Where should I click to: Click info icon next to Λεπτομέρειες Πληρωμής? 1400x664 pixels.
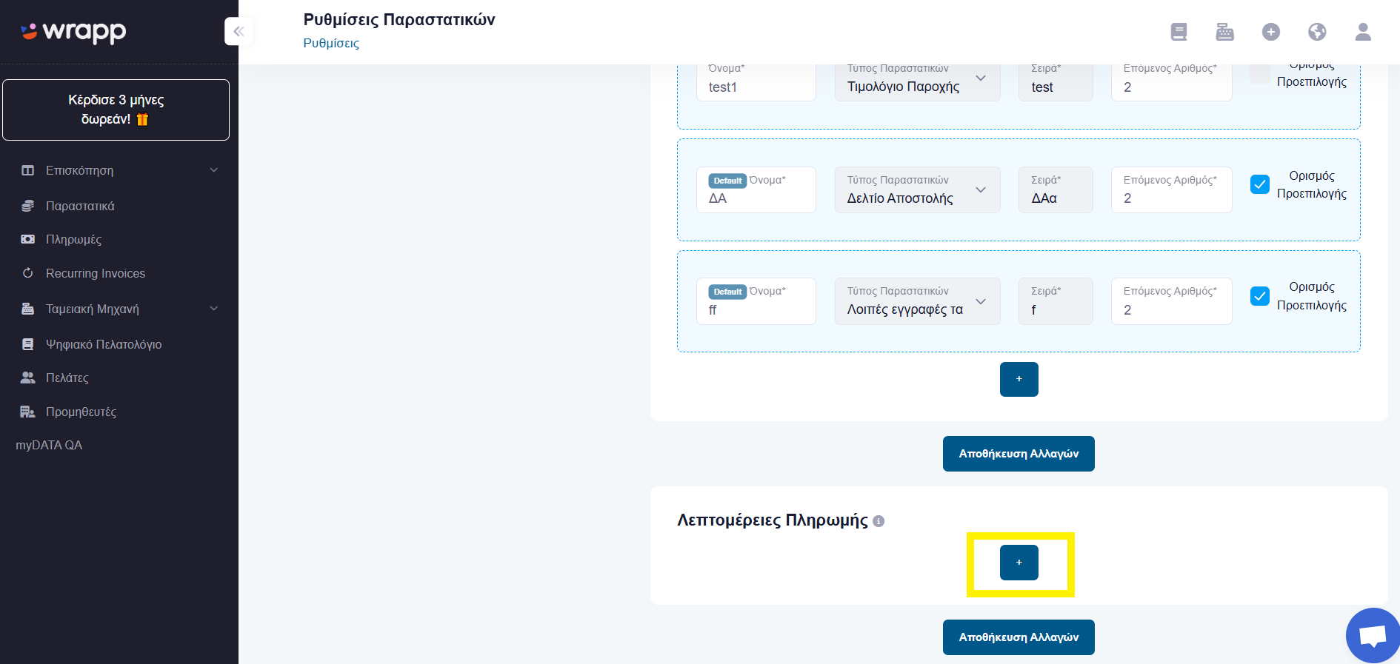[x=879, y=521]
